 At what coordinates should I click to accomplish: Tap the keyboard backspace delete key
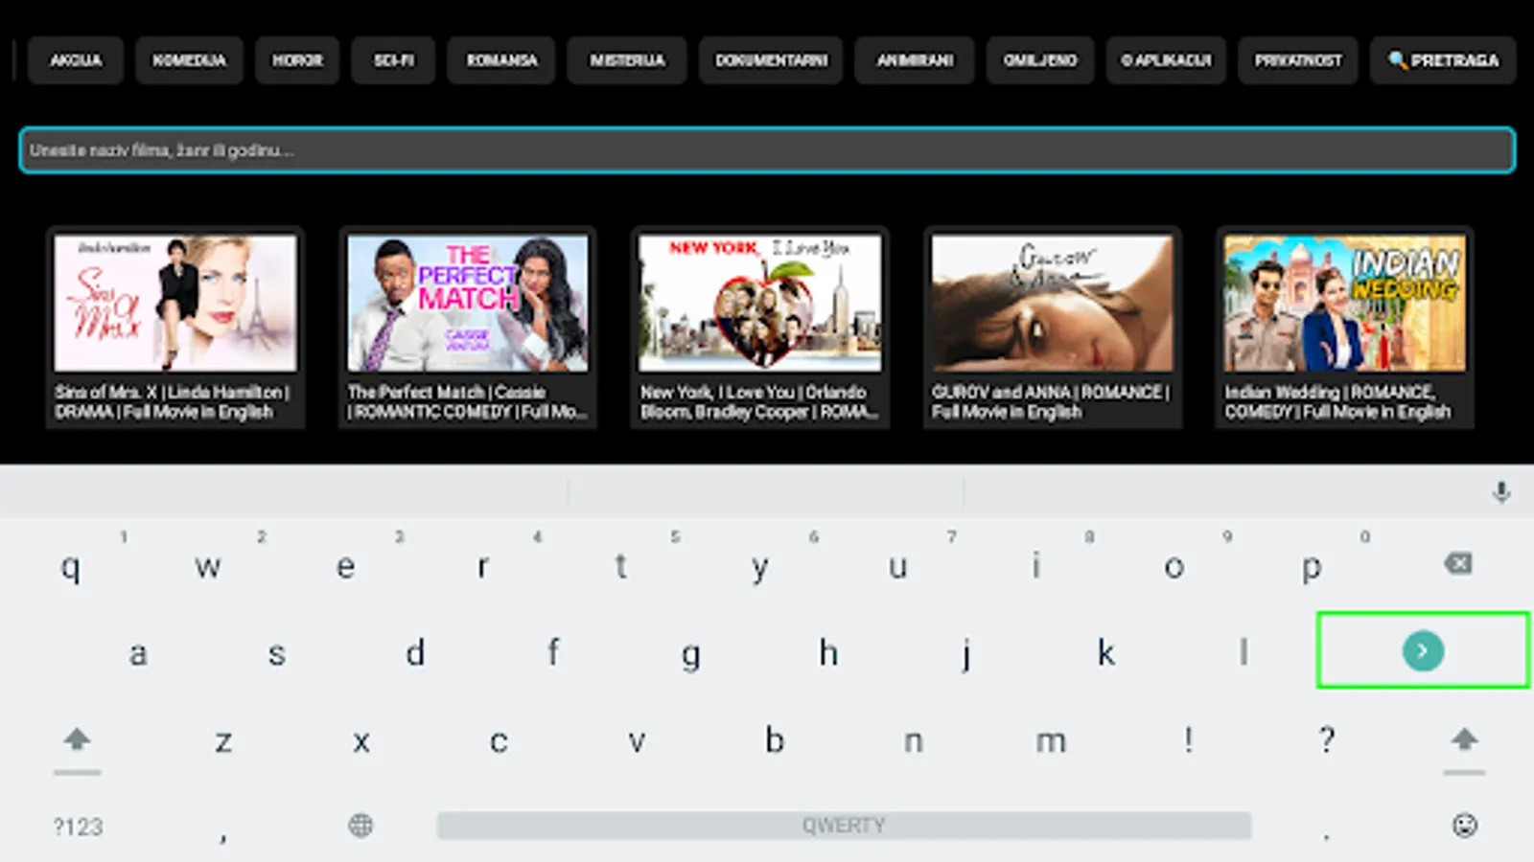[x=1458, y=563]
